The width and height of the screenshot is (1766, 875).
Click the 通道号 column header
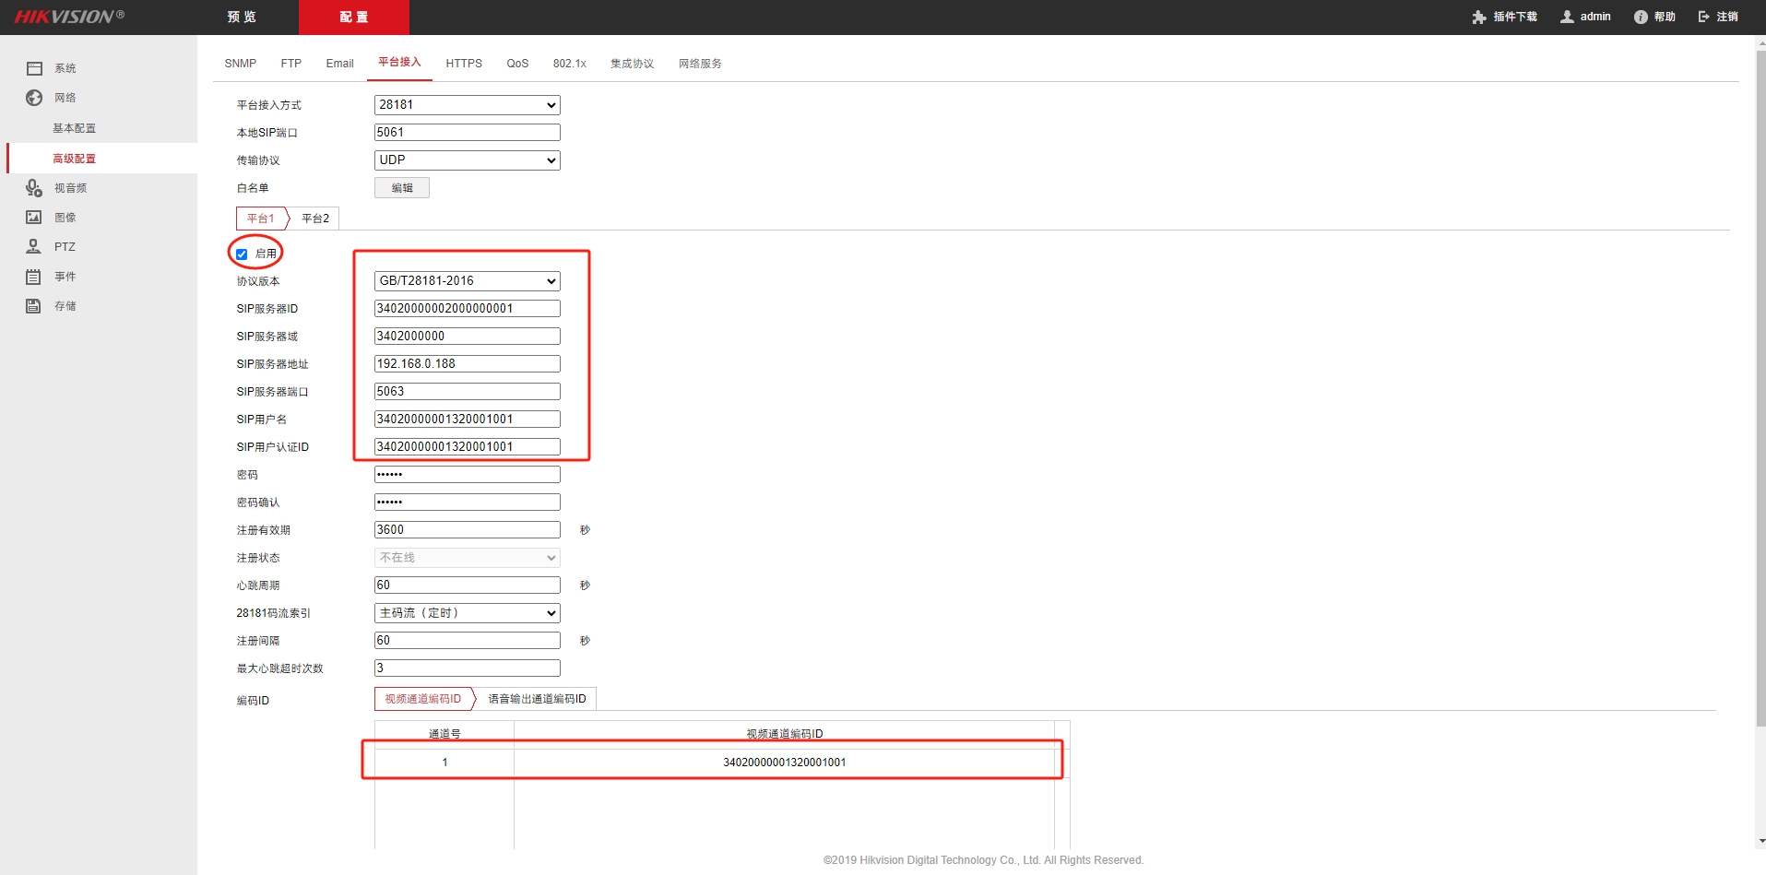(444, 734)
